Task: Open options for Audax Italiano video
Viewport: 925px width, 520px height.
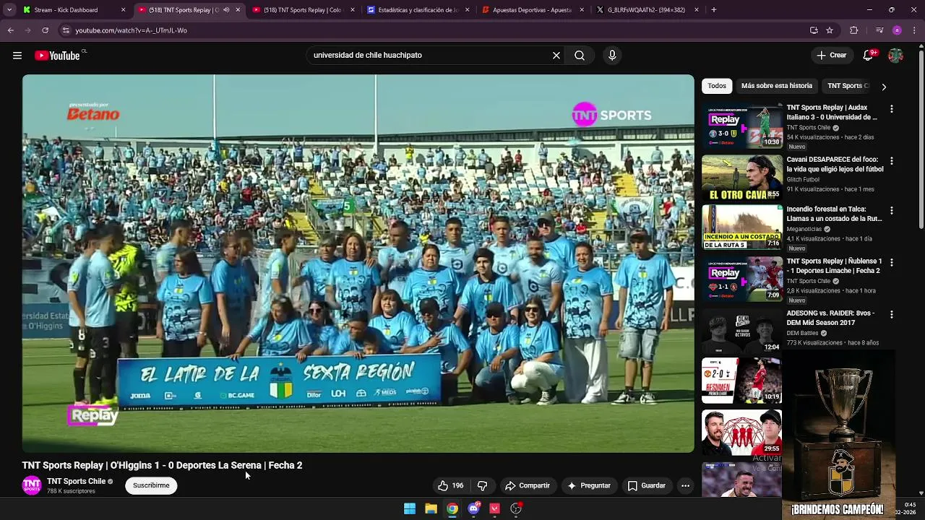Action: click(x=891, y=109)
